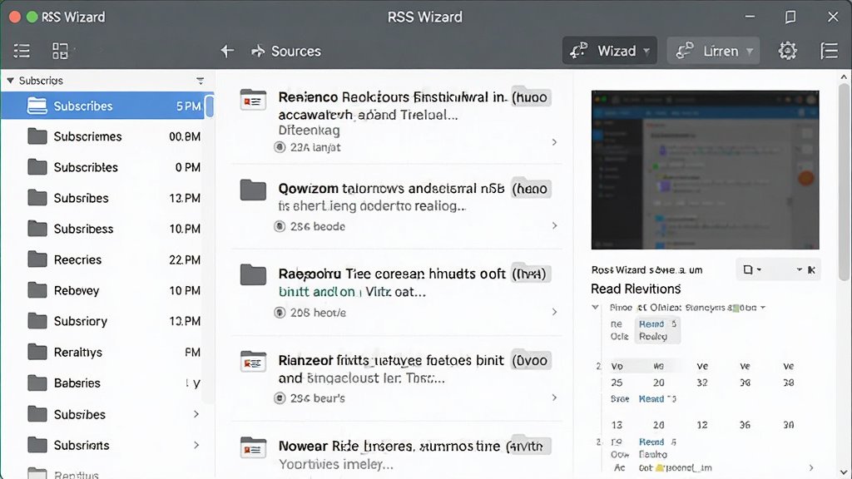Expand the chevron on the 208 heot/e row
This screenshot has height=479, width=852.
(x=554, y=312)
